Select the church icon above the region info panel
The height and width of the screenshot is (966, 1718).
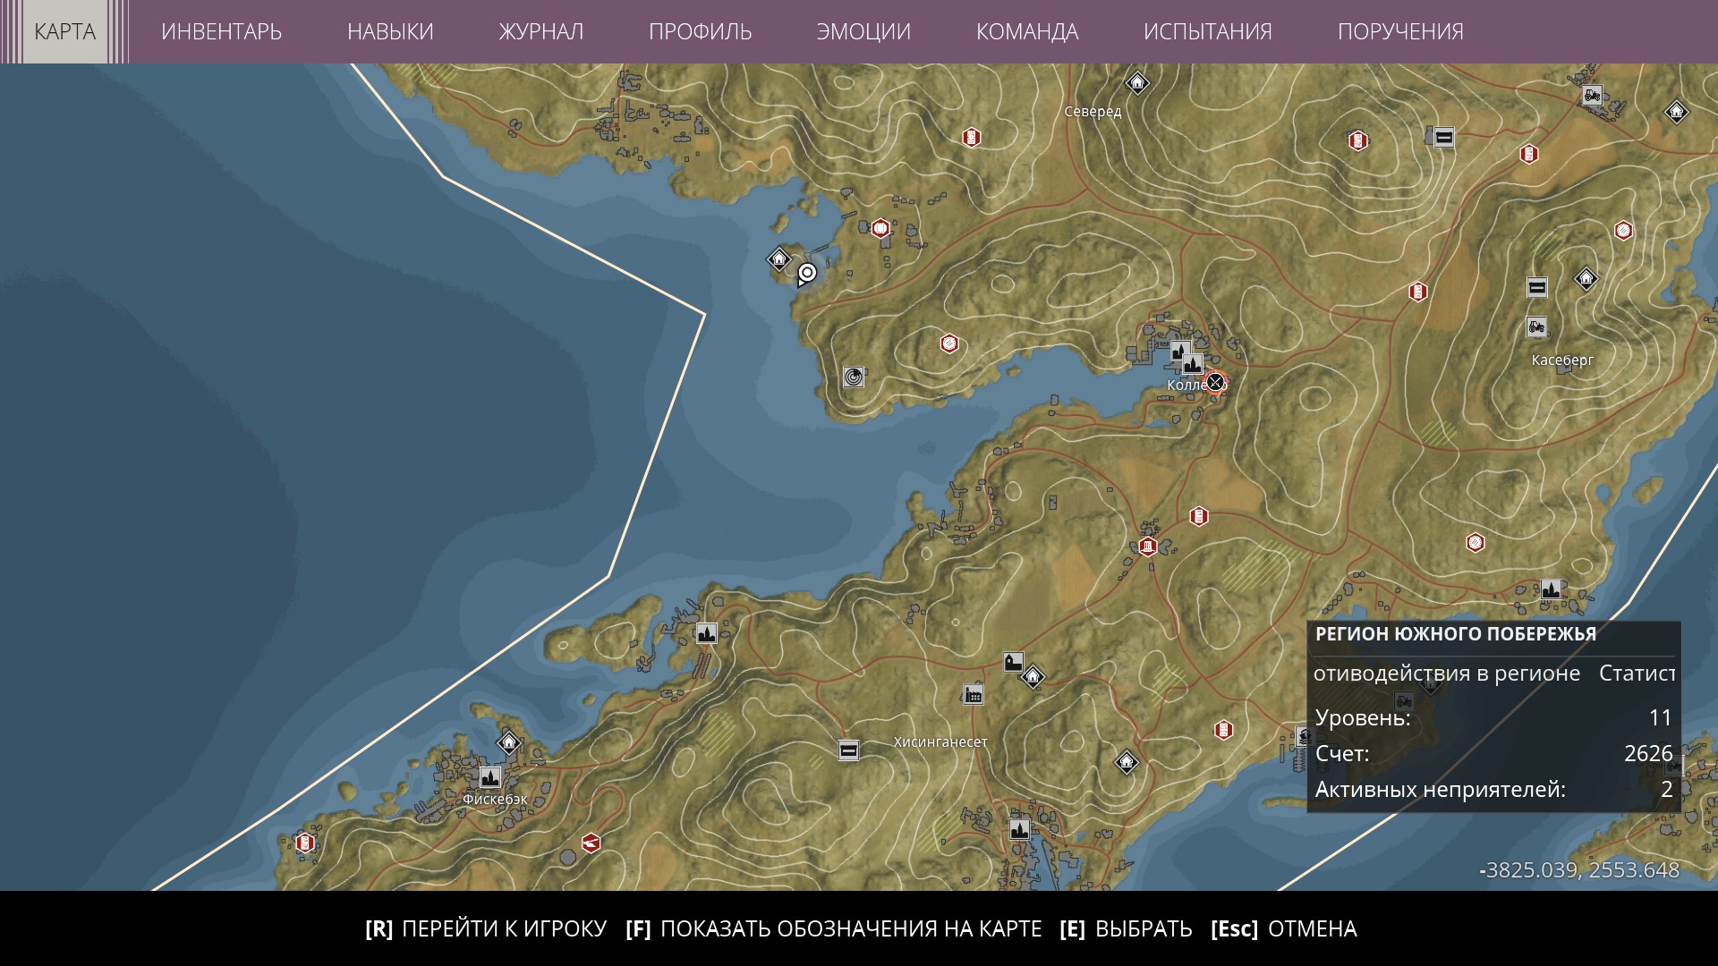pyautogui.click(x=1551, y=589)
